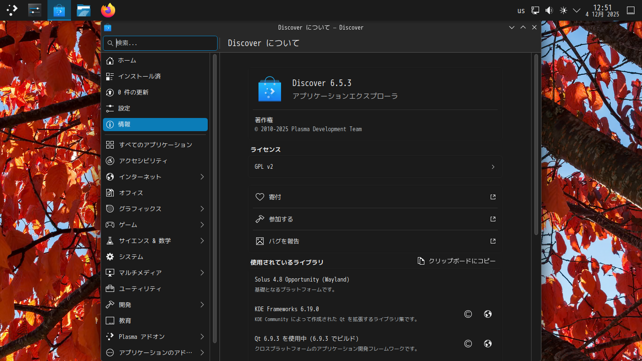
Task: Expand the 開発 category arrow
Action: (x=202, y=305)
